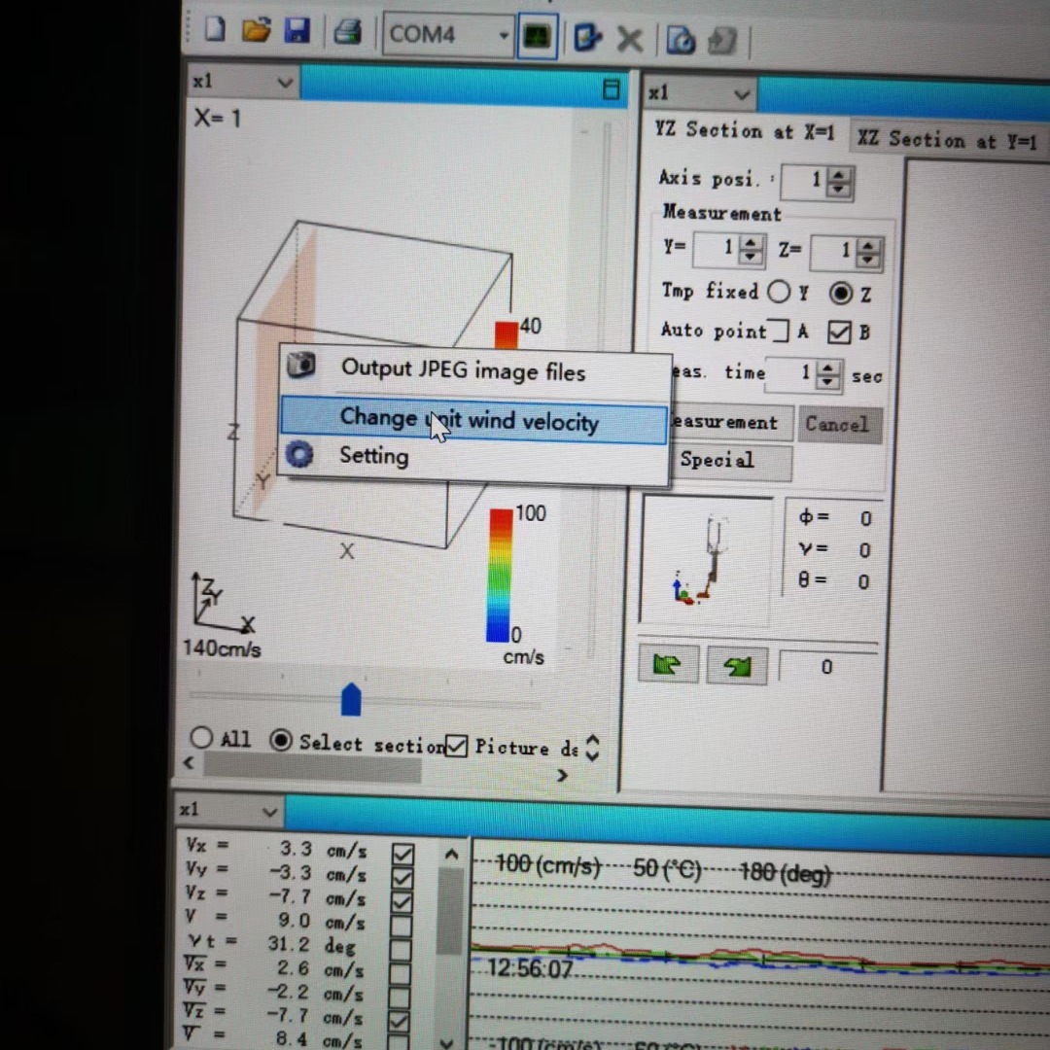The width and height of the screenshot is (1050, 1050).
Task: Click the Z= value spinner arrows
Action: click(868, 253)
